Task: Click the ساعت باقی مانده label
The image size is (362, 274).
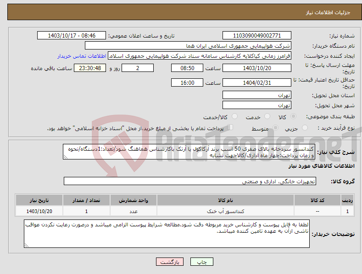Action: coord(51,69)
